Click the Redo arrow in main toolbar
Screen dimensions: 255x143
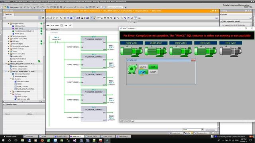(43, 7)
